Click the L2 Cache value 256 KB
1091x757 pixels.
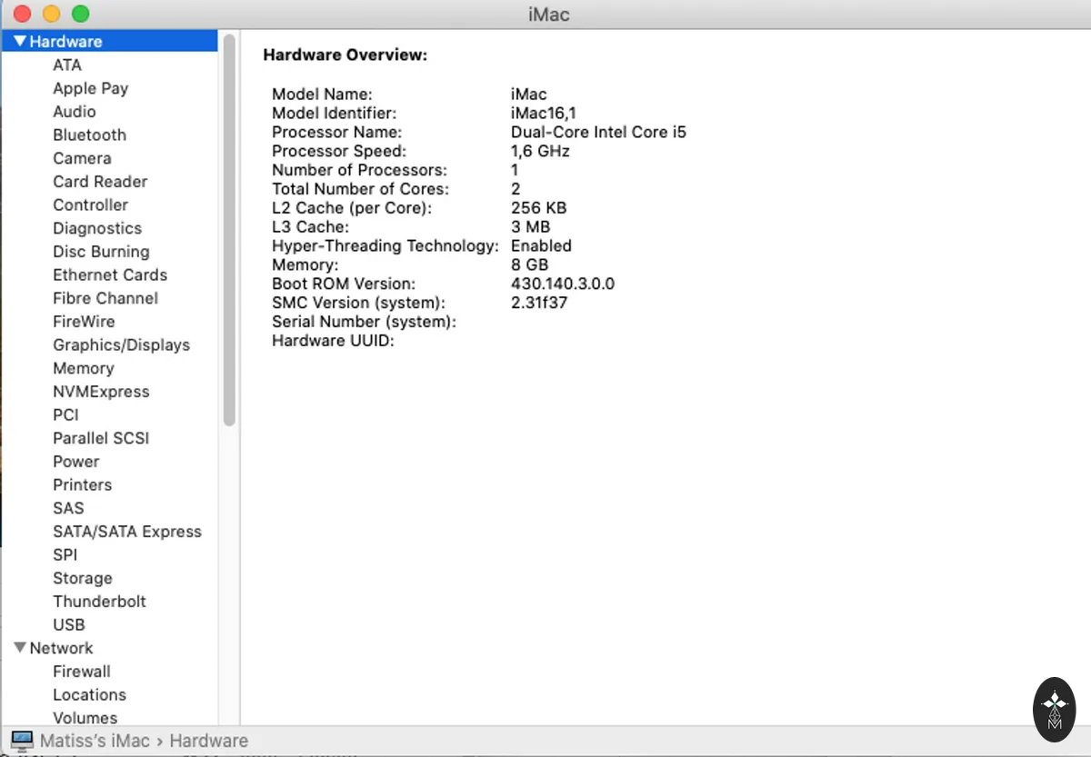click(538, 208)
